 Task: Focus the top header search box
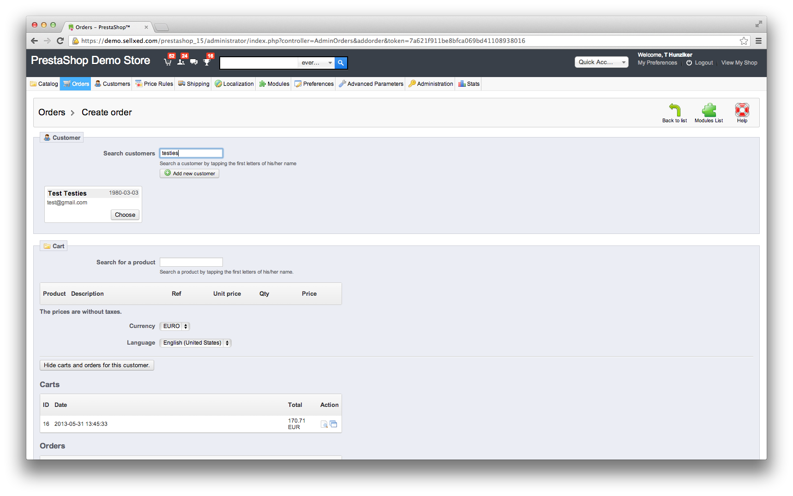(x=259, y=63)
